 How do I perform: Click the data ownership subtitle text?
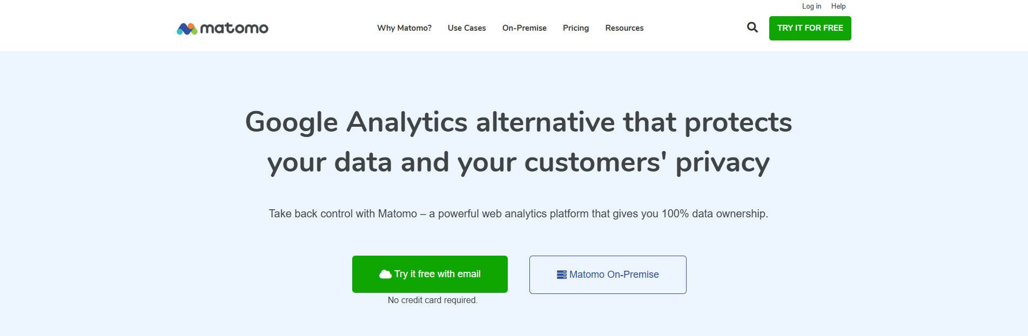[519, 213]
